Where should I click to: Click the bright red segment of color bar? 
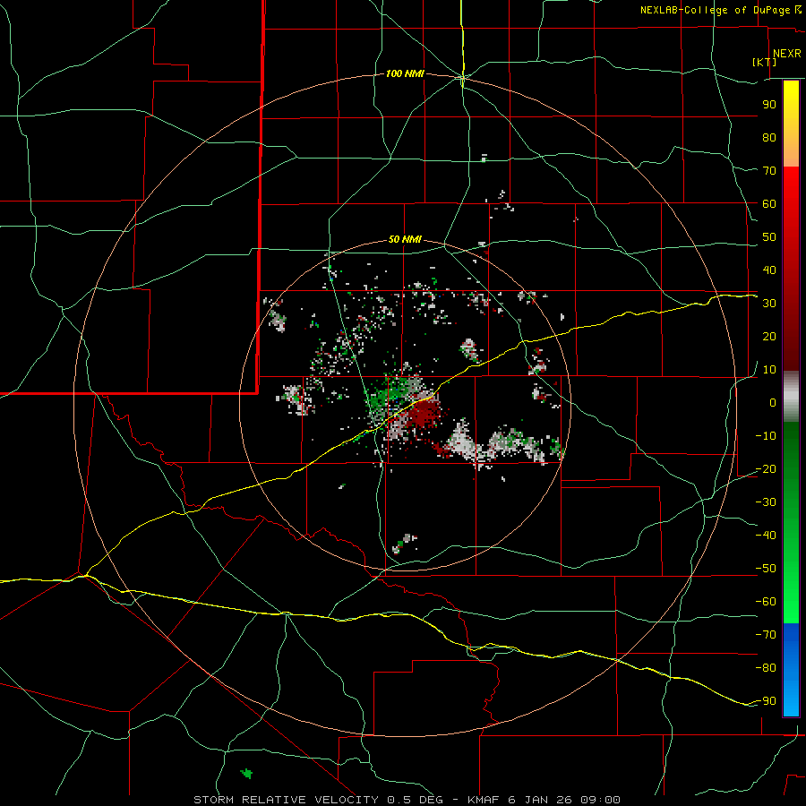791,190
